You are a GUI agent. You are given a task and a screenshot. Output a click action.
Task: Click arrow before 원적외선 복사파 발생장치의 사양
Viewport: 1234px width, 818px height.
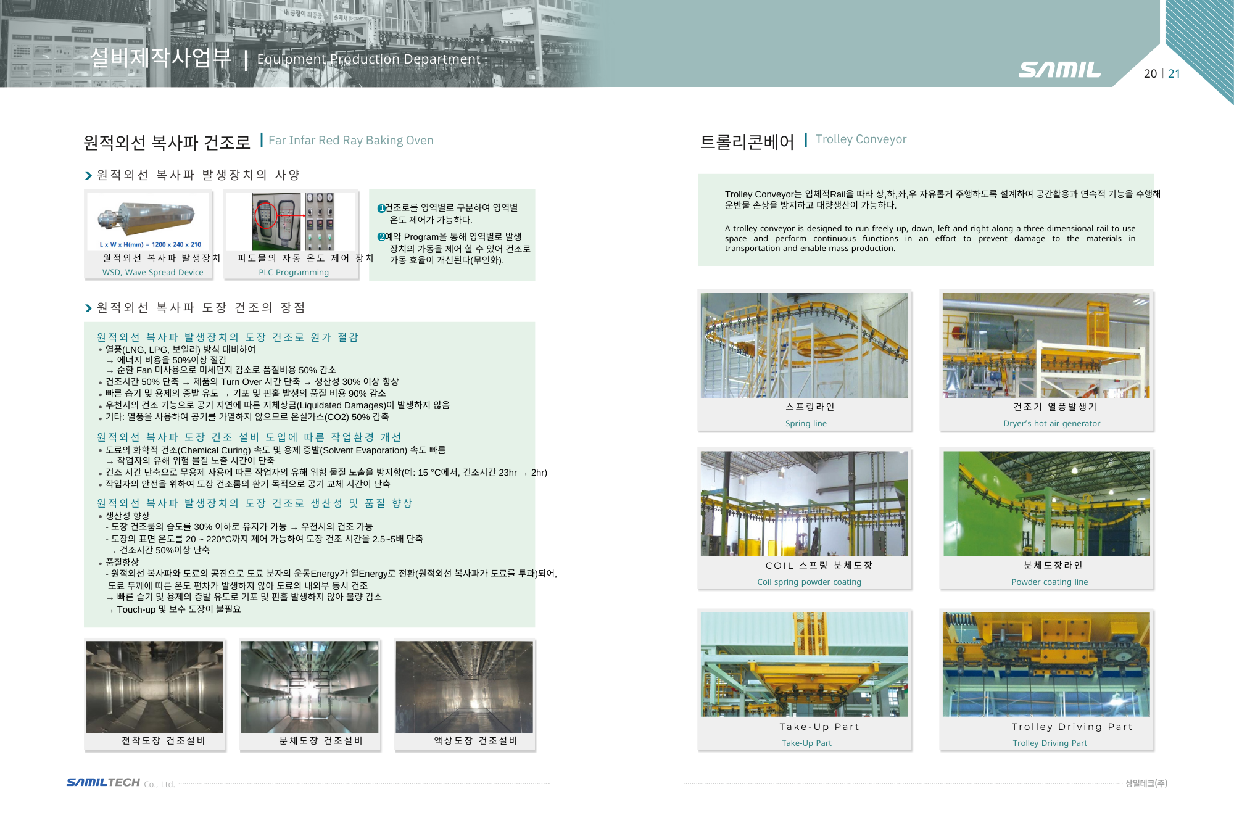pyautogui.click(x=88, y=176)
